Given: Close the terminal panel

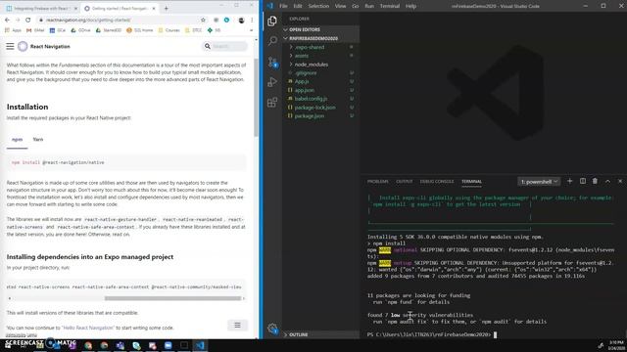Looking at the screenshot, I should [x=620, y=181].
